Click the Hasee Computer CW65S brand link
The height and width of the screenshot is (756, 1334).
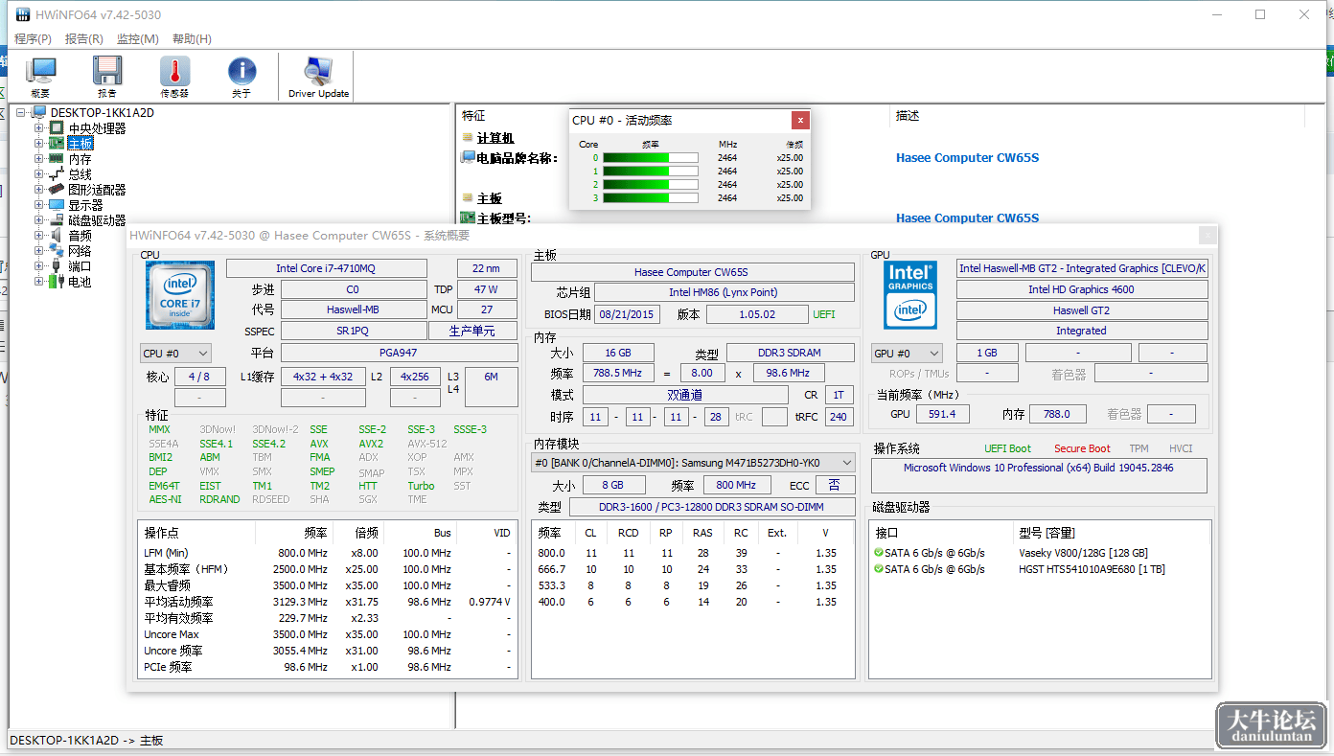click(967, 158)
